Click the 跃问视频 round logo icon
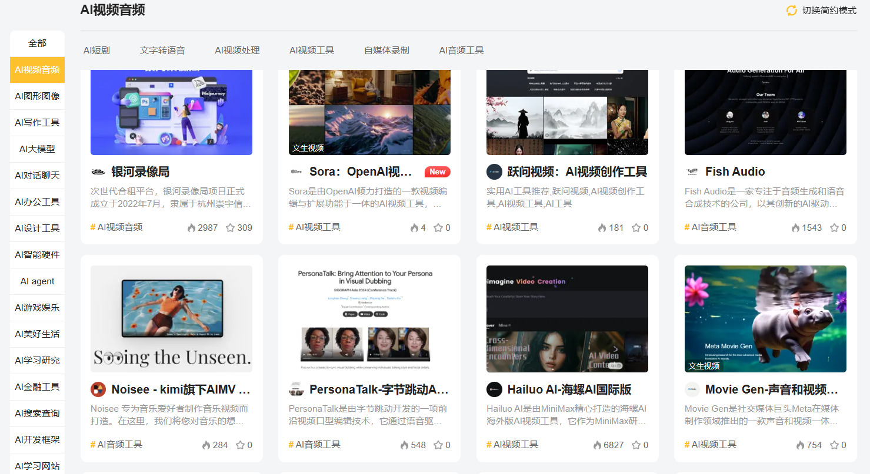 coord(494,172)
